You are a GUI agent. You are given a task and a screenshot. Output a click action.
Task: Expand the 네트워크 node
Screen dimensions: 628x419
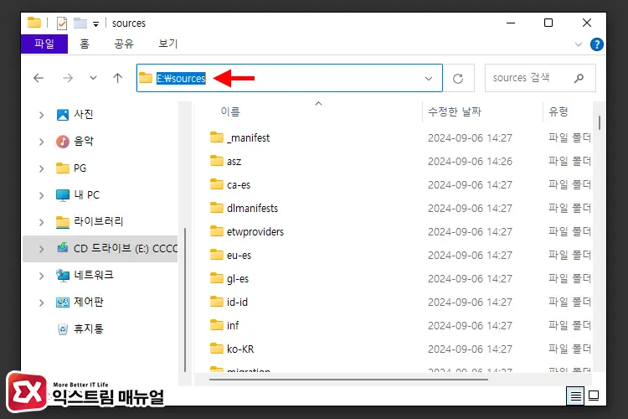[41, 276]
